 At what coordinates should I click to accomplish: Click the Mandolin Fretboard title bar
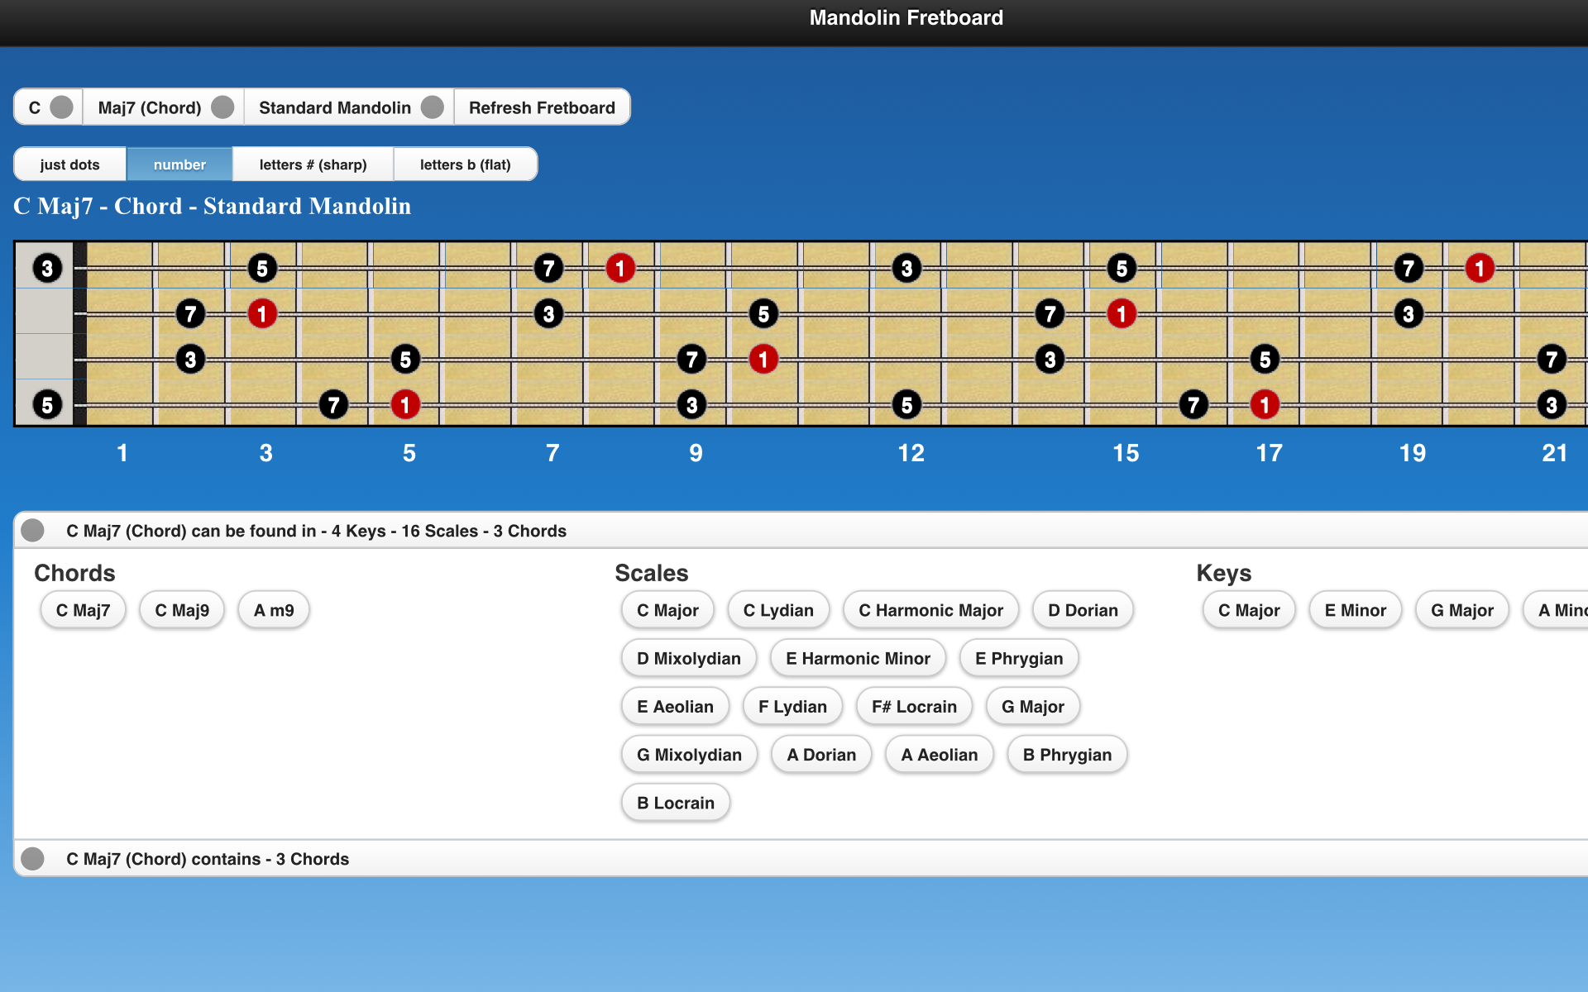[906, 17]
